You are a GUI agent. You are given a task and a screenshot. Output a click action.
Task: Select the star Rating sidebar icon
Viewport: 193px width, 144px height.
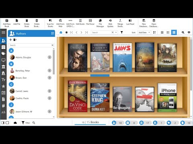(x=3, y=86)
